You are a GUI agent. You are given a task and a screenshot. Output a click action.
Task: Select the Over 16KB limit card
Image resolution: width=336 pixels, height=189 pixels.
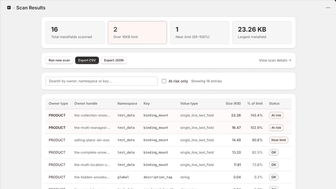137,32
